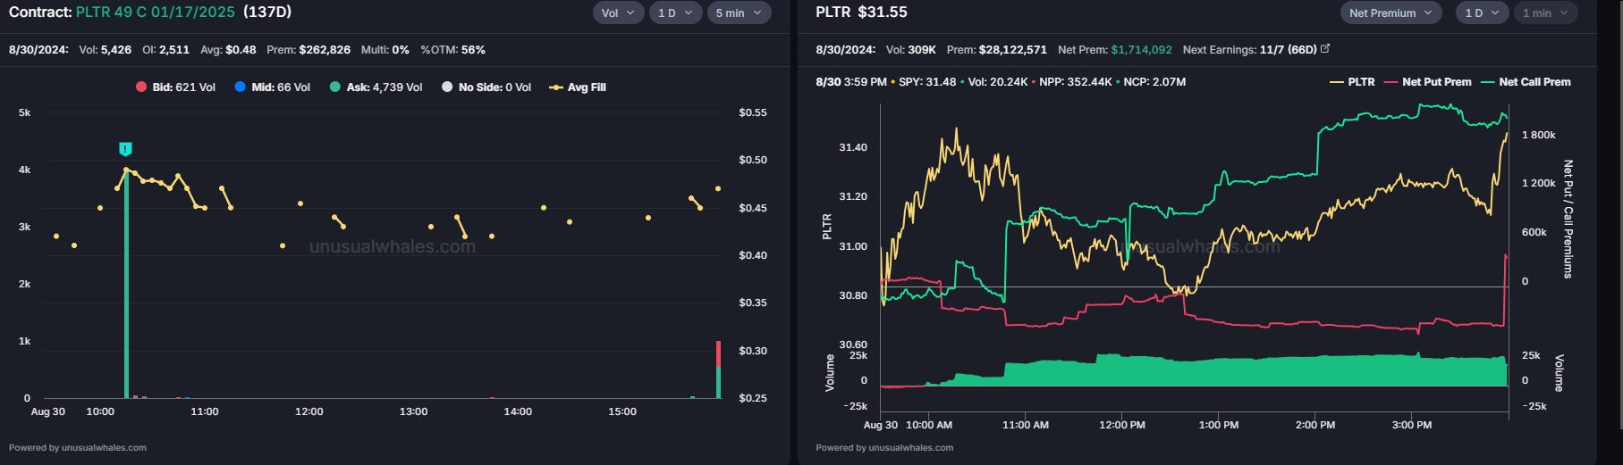Click the Vol: 309K stat on PLTR chart
Screen dimensions: 1623x465
911,50
